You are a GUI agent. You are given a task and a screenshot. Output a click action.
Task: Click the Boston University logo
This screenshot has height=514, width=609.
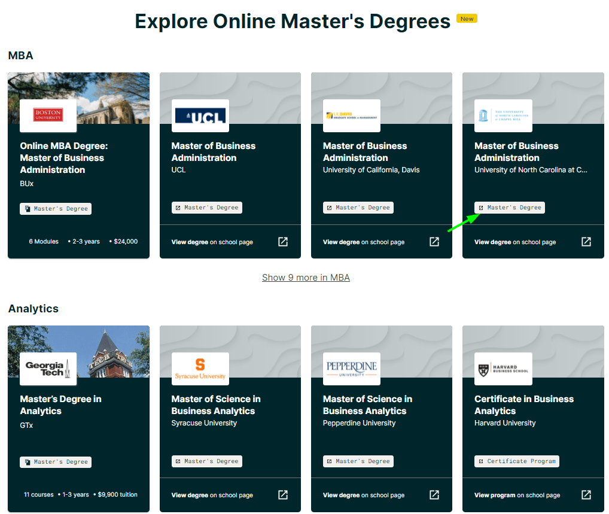coord(48,115)
